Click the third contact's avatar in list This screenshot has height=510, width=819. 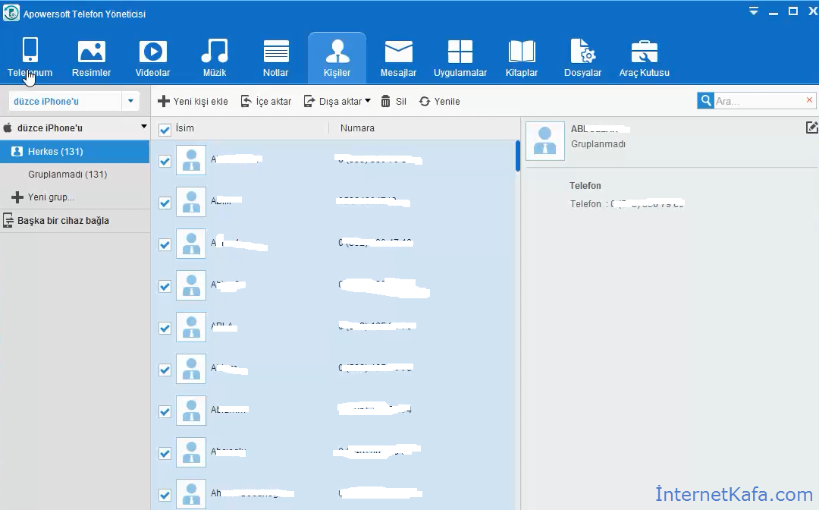pos(191,244)
